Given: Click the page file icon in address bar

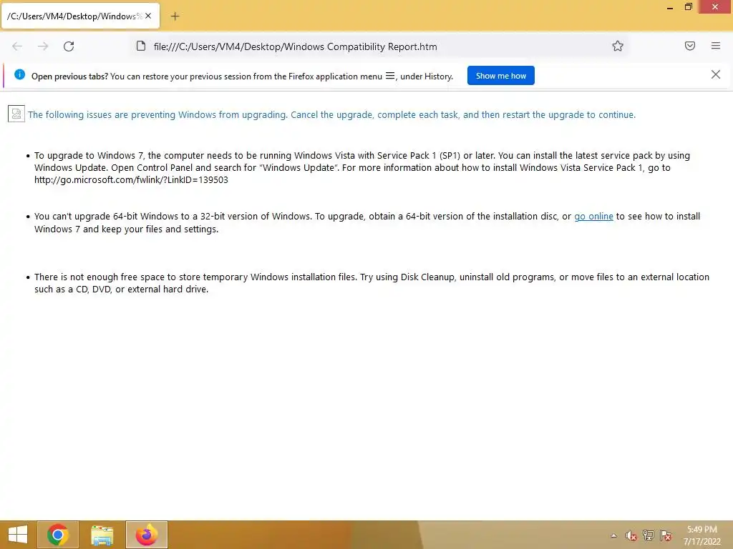Looking at the screenshot, I should pyautogui.click(x=141, y=46).
